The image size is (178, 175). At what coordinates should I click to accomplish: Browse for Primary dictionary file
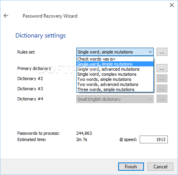pos(162,68)
